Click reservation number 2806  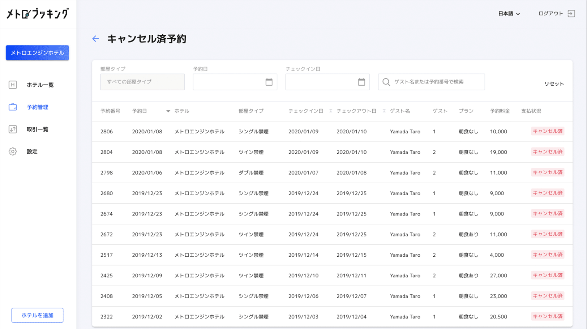pyautogui.click(x=107, y=132)
